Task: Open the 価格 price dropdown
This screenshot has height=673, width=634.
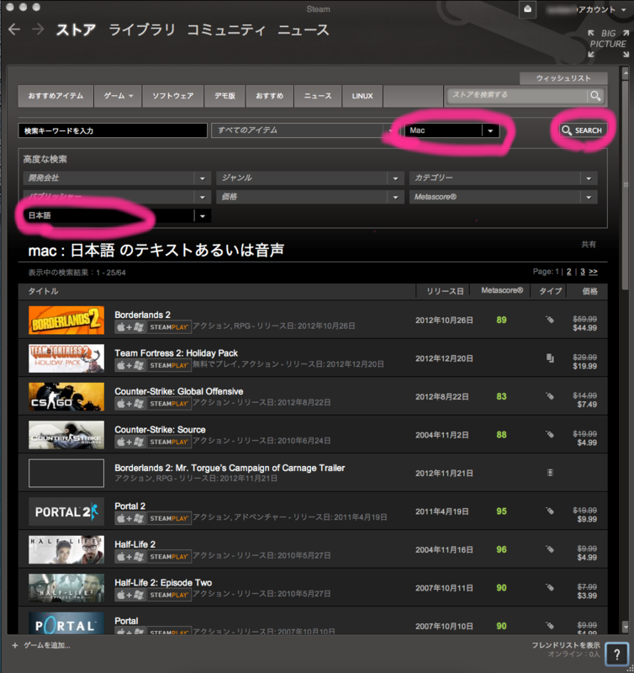Action: click(309, 197)
